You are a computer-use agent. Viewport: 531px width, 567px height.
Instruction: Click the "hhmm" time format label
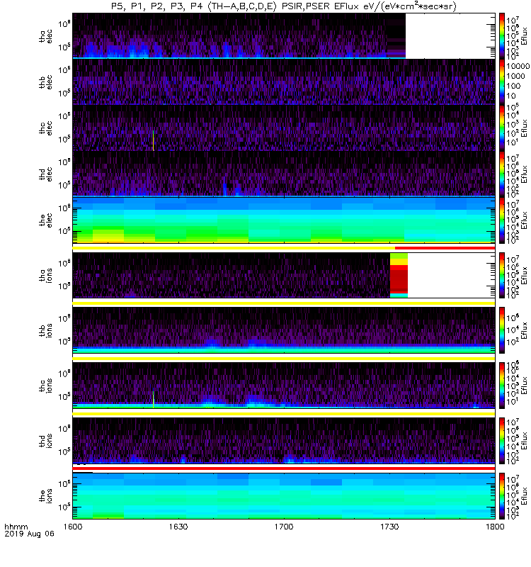pos(16,527)
